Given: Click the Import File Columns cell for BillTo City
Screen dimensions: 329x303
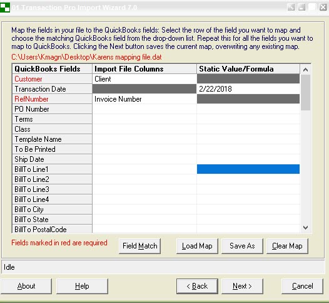Looking at the screenshot, I should coord(144,210).
